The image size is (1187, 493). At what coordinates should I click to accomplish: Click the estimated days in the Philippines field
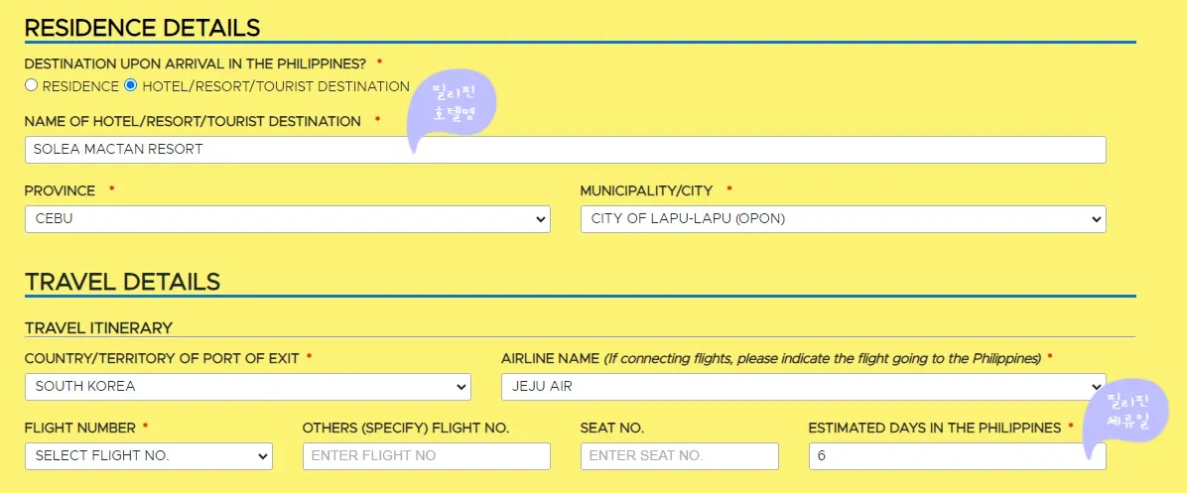pos(957,456)
